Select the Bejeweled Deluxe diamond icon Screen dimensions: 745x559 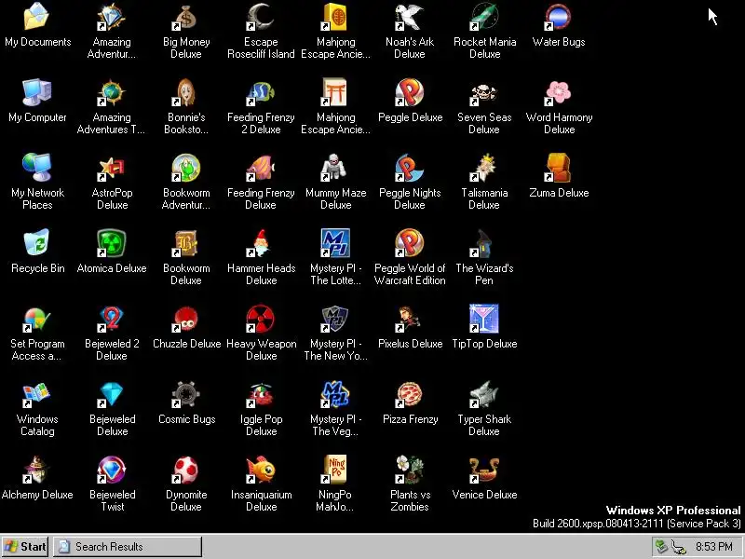pos(112,394)
